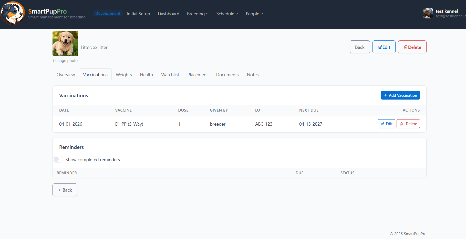
Task: Click the Back button near Edit
Action: tap(359, 47)
